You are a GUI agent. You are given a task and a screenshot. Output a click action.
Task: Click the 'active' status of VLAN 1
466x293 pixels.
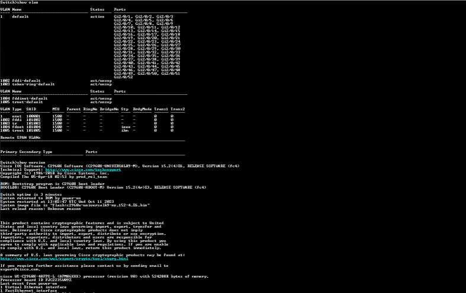point(98,17)
